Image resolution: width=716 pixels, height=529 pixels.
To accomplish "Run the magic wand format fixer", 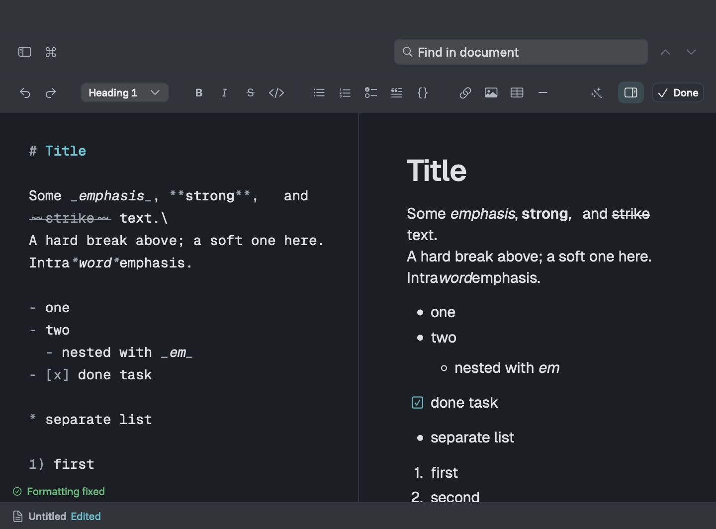I will [597, 93].
